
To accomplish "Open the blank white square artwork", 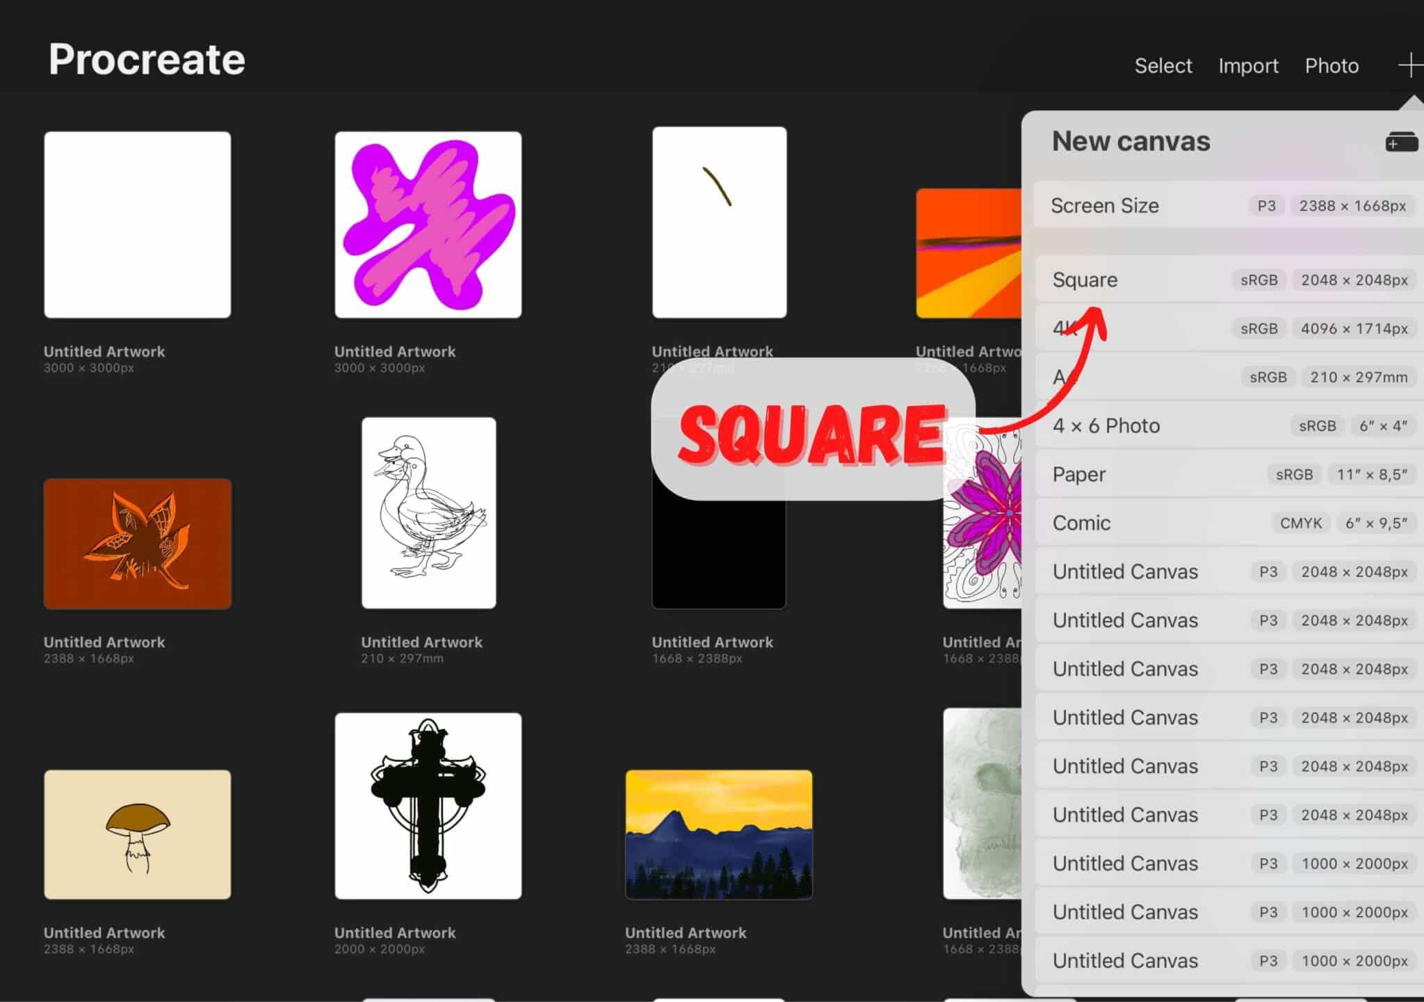I will [138, 225].
